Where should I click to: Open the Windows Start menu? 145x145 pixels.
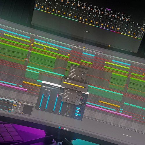pyautogui.click(x=59, y=127)
